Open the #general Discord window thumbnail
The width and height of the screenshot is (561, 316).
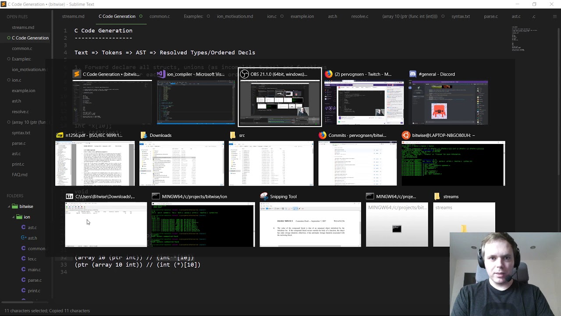pyautogui.click(x=448, y=103)
